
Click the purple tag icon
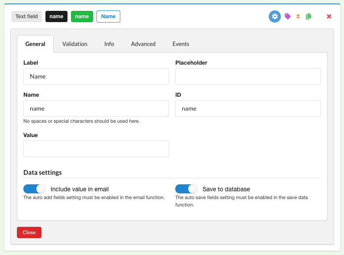click(287, 16)
